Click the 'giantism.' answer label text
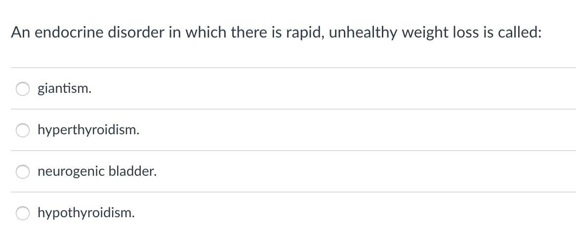The height and width of the screenshot is (234, 576). [x=64, y=88]
